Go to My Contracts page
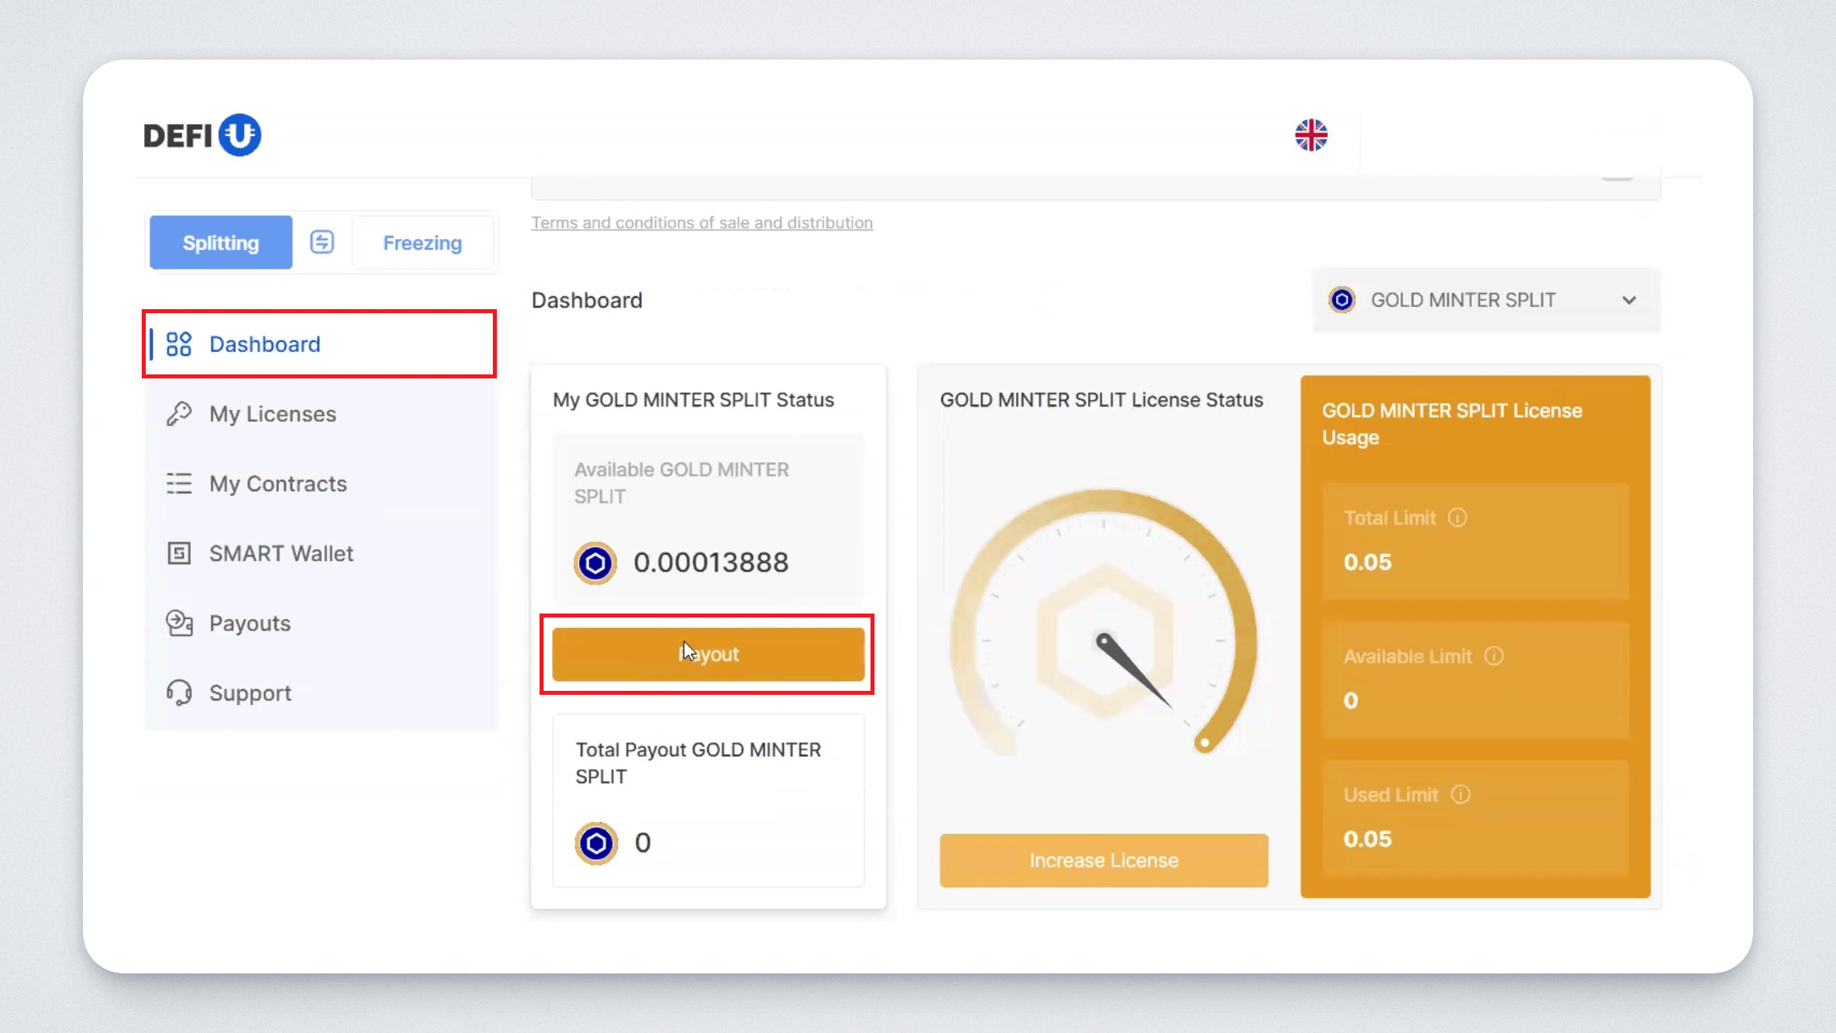This screenshot has height=1033, width=1836. pyautogui.click(x=278, y=484)
